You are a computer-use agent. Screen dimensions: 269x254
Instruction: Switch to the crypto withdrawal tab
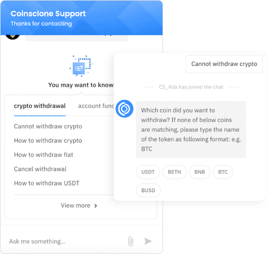pyautogui.click(x=40, y=106)
